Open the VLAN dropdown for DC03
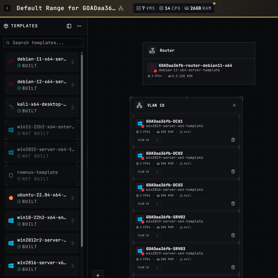Screen dimensions: 278x278 point(148,204)
